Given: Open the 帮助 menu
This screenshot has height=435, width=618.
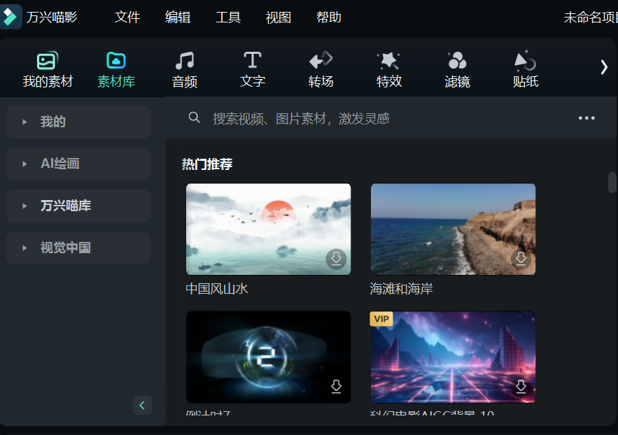Looking at the screenshot, I should point(329,17).
